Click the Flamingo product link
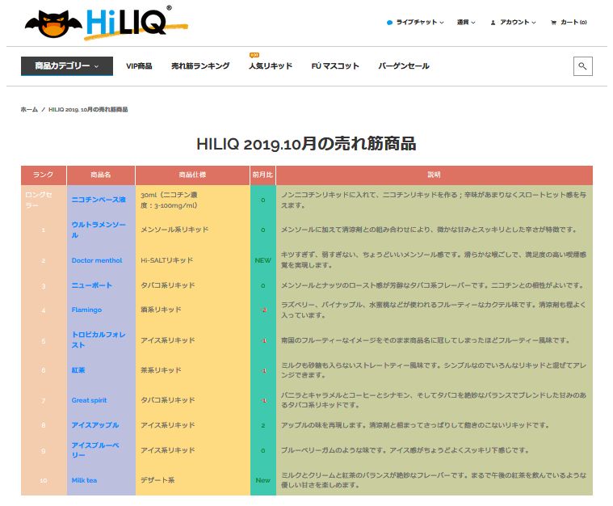 coord(86,310)
